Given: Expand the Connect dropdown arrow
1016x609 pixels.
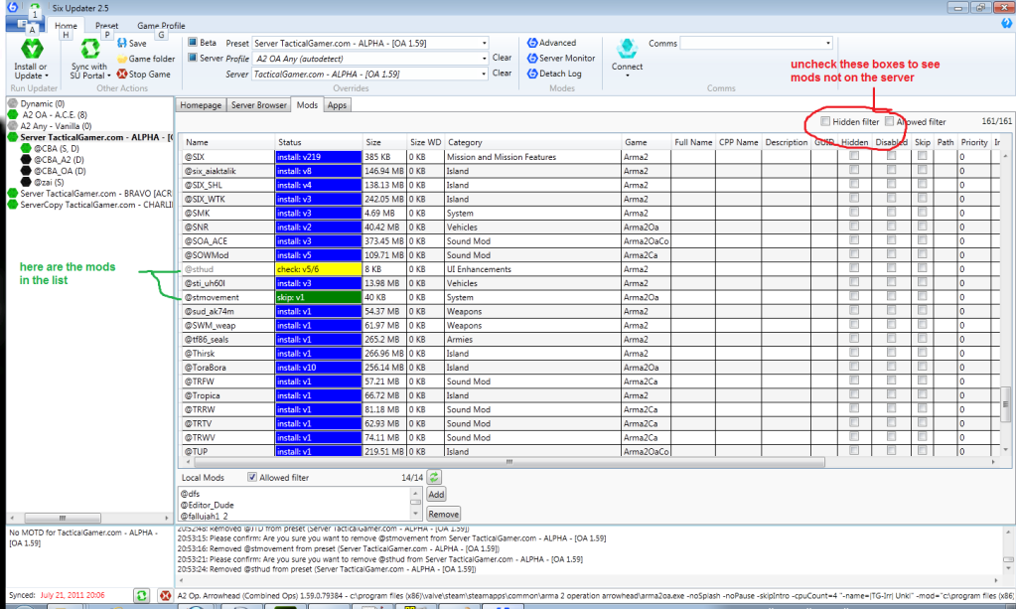Looking at the screenshot, I should pos(628,76).
